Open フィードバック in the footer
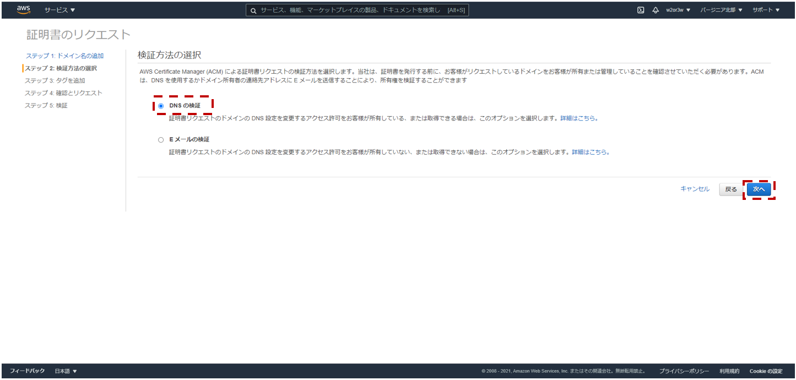This screenshot has height=380, width=796. (x=28, y=371)
